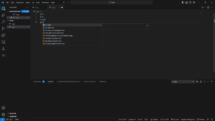This screenshot has width=215, height=121.
Task: Open the Go menu
Action: (33, 2)
